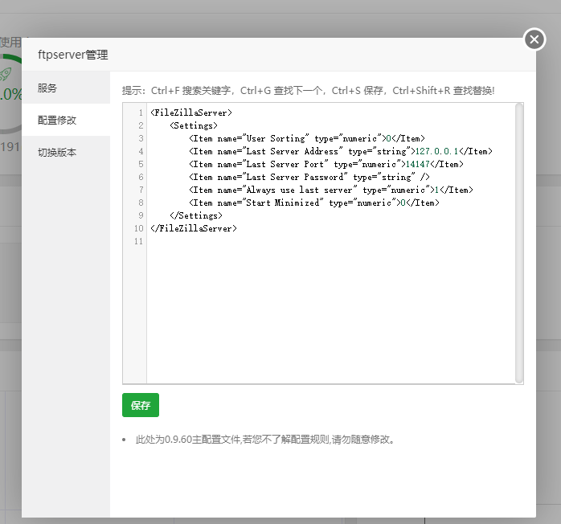The height and width of the screenshot is (524, 561).
Task: Click the Ctrl+F shortcut hint text
Action: coord(190,91)
